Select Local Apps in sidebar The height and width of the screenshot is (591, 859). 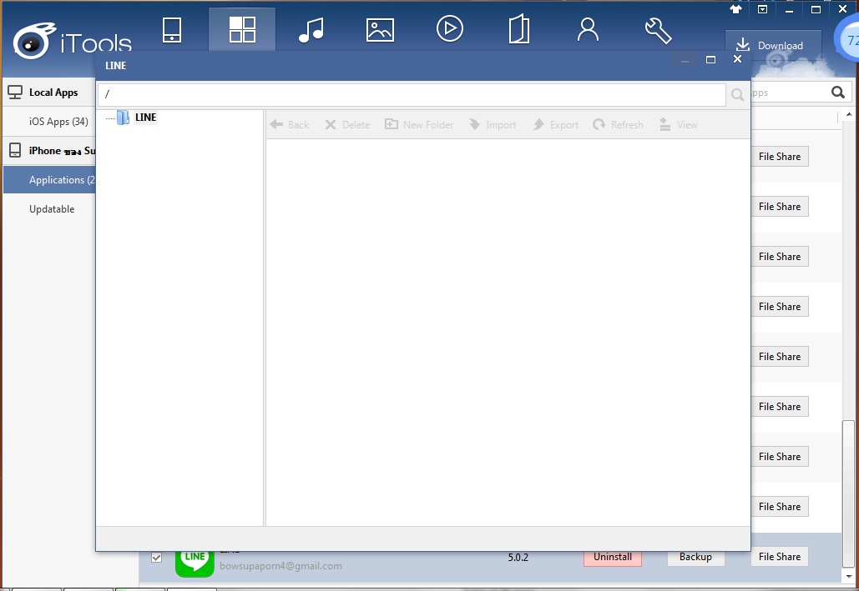tap(49, 93)
